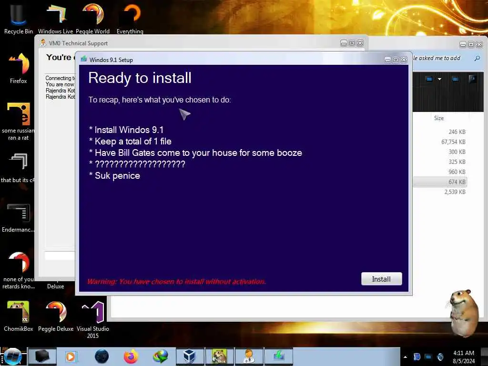Close the Windos 9.1 Setup window
488x366 pixels.
click(404, 60)
